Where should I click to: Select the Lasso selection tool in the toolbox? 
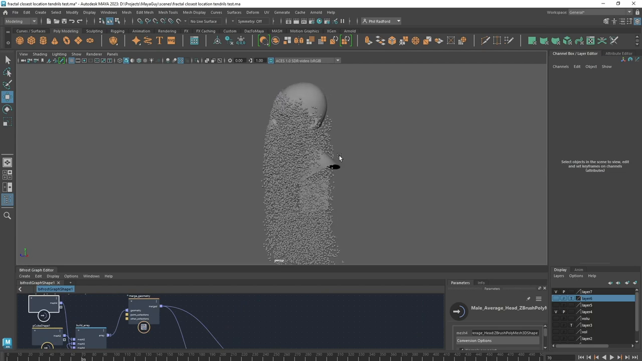pyautogui.click(x=8, y=73)
